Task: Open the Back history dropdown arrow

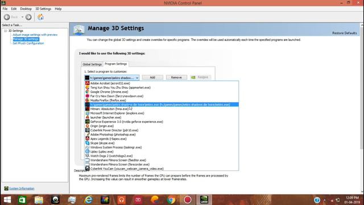Action: pyautogui.click(x=22, y=17)
